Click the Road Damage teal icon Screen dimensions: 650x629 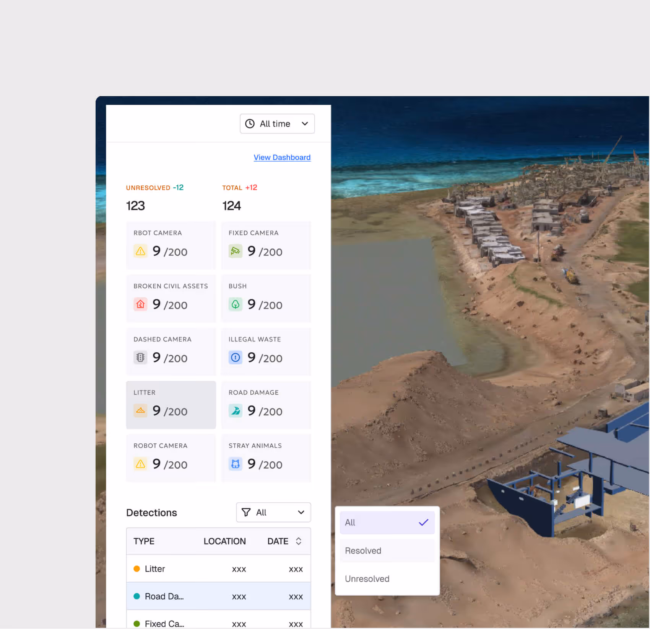[x=236, y=411]
